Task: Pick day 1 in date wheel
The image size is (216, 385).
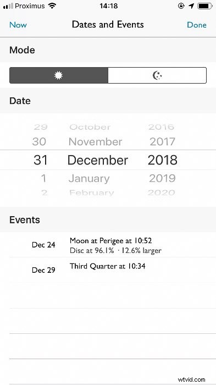Action: pos(43,178)
